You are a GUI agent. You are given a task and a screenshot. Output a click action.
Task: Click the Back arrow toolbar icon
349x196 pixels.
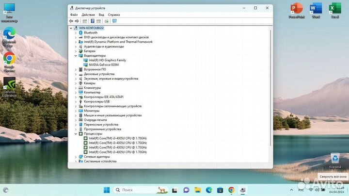[x=71, y=21]
